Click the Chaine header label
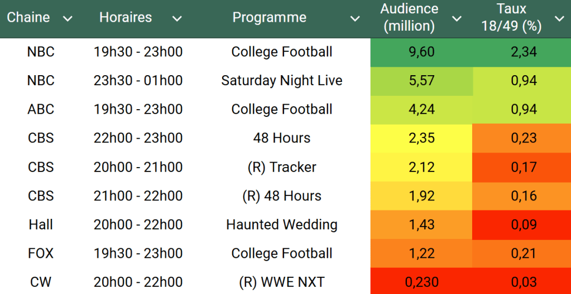This screenshot has width=571, height=294. [28, 18]
